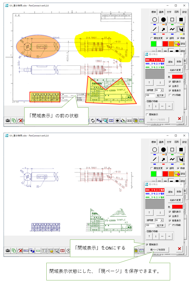Select the hollow circle shape tool in upper window
The height and width of the screenshot is (284, 192).
coord(155,20)
